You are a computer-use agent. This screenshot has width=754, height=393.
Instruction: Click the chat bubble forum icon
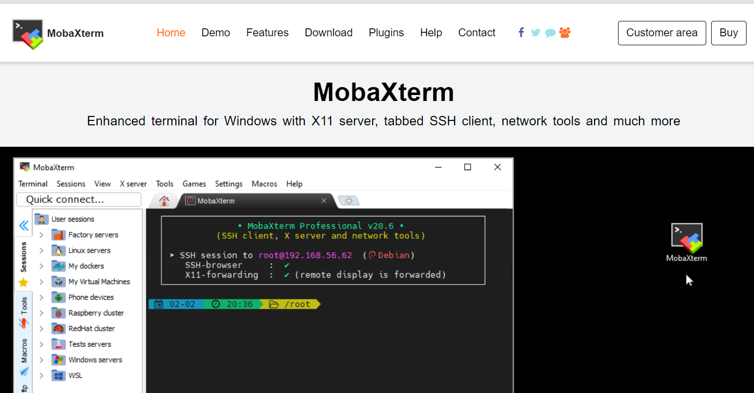(x=550, y=33)
